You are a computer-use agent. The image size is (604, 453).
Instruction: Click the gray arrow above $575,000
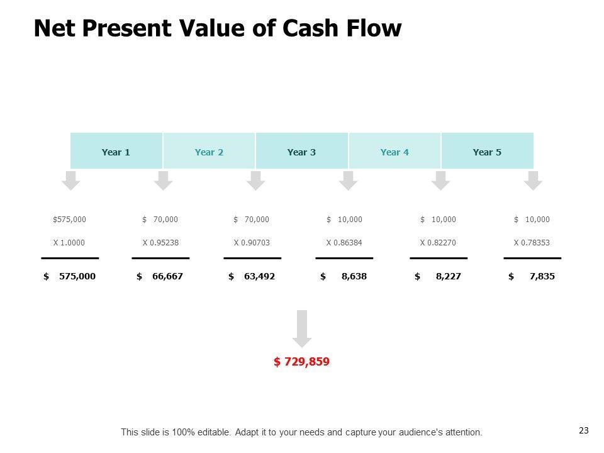point(70,180)
